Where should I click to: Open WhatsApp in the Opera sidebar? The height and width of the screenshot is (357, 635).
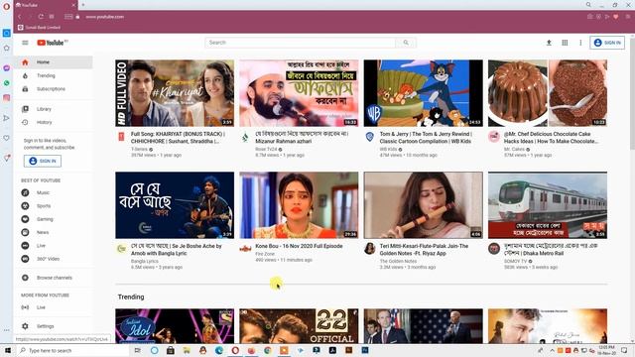coord(7,83)
